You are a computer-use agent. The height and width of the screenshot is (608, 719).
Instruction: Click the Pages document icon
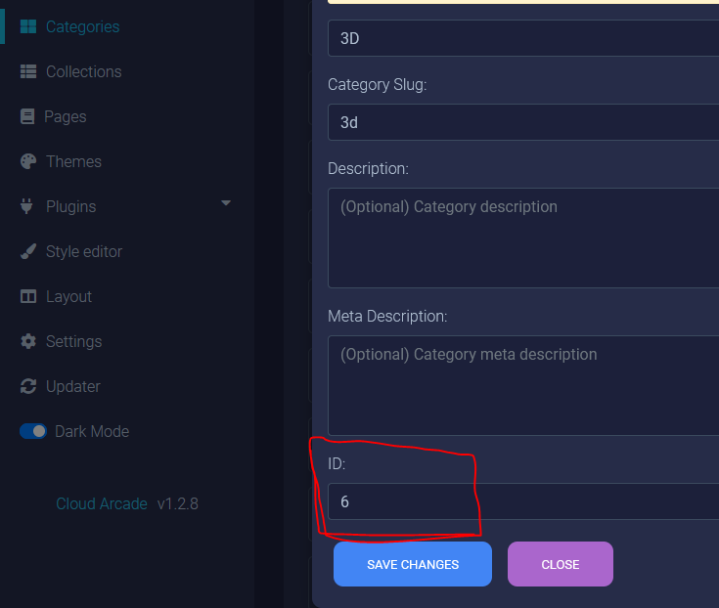[27, 116]
